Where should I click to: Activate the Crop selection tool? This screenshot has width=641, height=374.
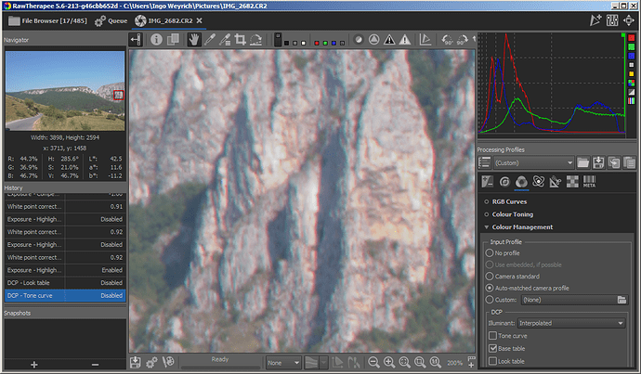(x=241, y=40)
